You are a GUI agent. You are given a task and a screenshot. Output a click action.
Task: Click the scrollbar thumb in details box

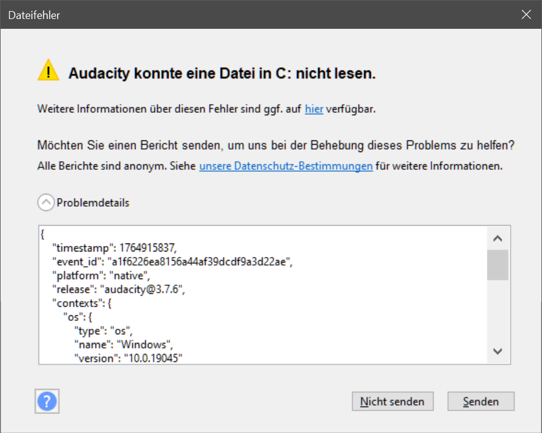coord(498,264)
